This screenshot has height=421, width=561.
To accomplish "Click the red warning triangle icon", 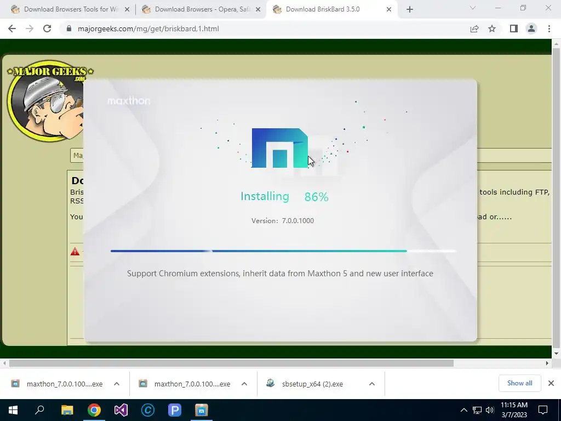I will pos(75,251).
